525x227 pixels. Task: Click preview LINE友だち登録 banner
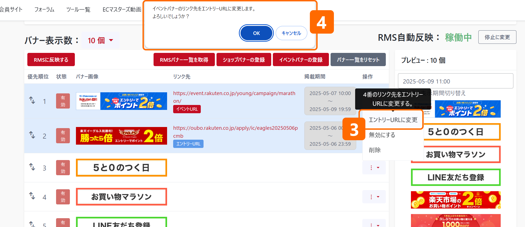tap(456, 177)
